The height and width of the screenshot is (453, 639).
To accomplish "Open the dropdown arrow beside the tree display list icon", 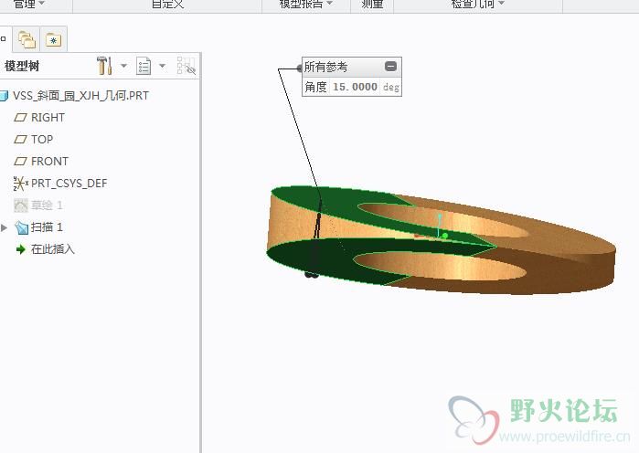I will point(162,66).
